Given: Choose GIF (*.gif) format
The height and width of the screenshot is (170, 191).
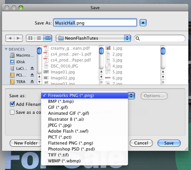Looking at the screenshot, I should click(85, 107).
